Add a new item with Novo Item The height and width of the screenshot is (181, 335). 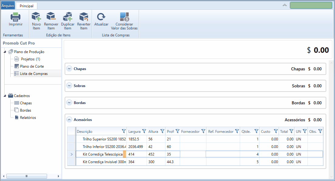[x=36, y=21]
